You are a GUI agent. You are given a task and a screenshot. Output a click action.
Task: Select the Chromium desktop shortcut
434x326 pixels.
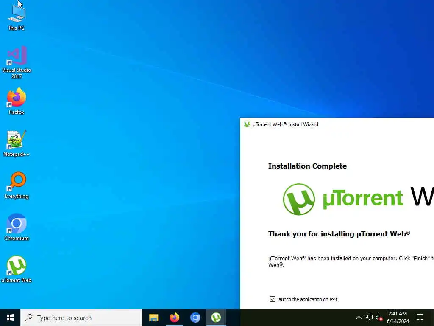coord(17,227)
